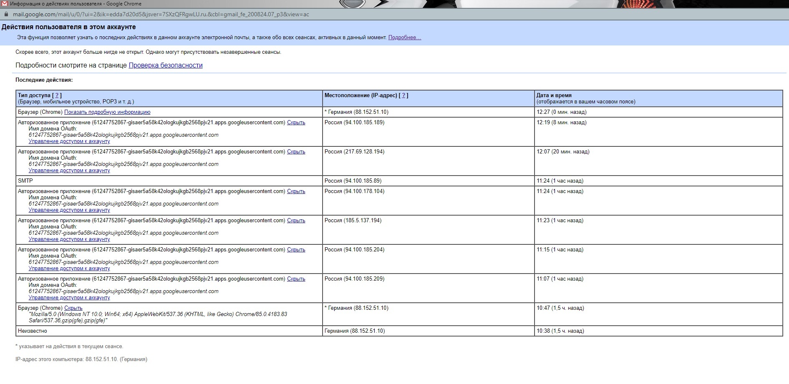
Task: Click the "12:19 (8 мин. назад)" time cell
Action: [658, 132]
